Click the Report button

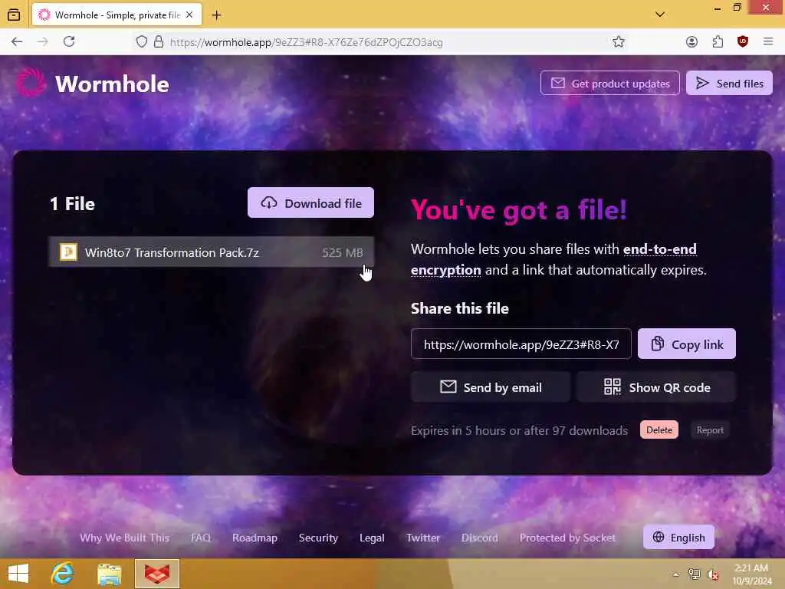pyautogui.click(x=710, y=429)
